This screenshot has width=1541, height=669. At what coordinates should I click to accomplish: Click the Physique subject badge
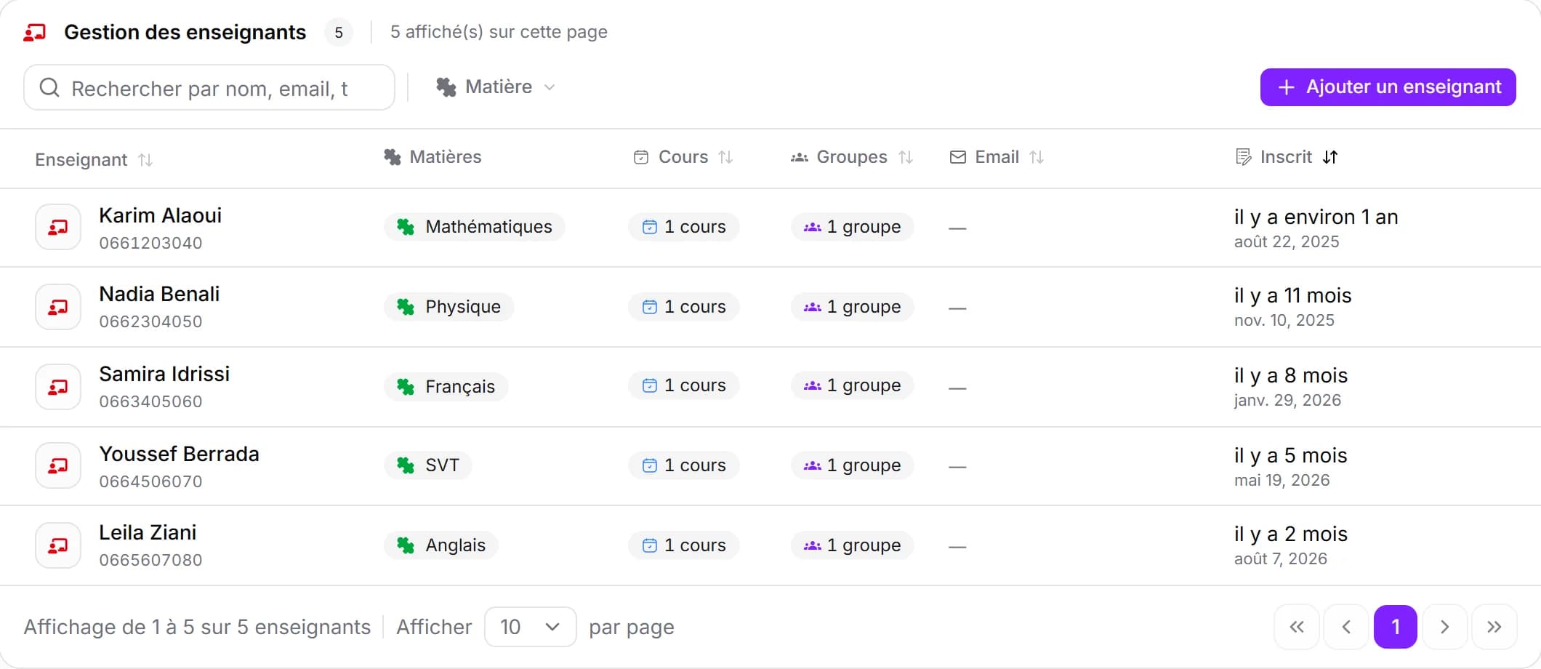pos(448,307)
